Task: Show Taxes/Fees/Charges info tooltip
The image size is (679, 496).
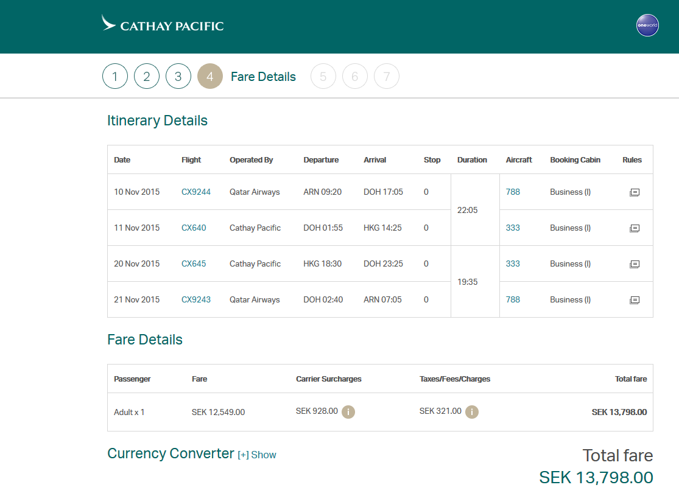Action: point(472,412)
